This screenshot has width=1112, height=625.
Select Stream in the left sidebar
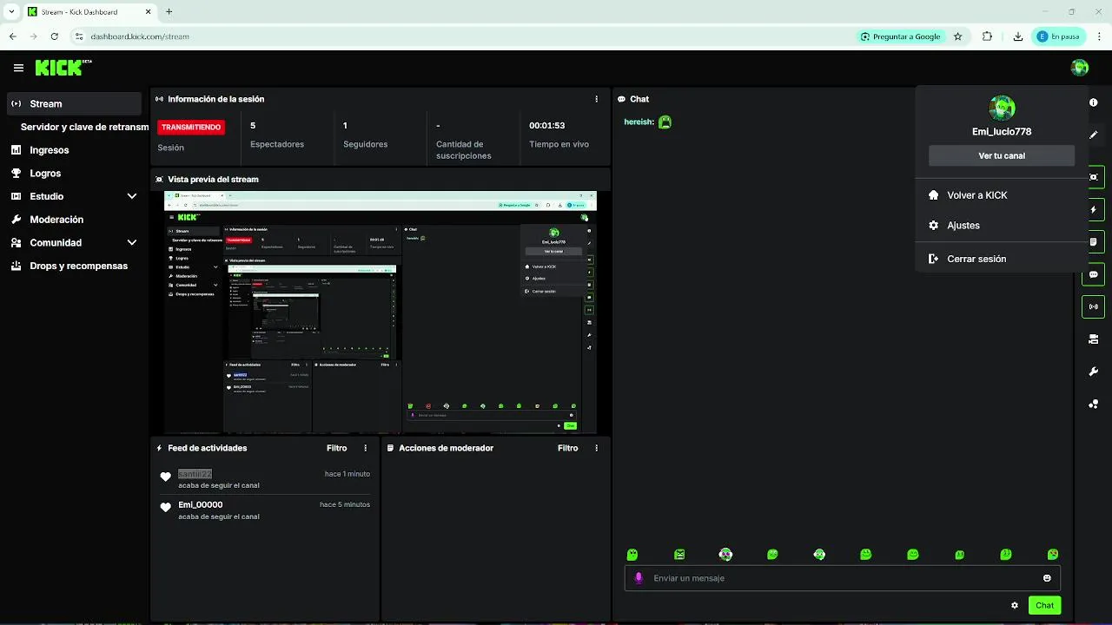click(x=74, y=103)
